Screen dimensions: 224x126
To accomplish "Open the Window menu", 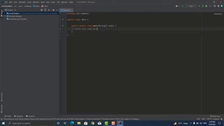I will [64, 2].
